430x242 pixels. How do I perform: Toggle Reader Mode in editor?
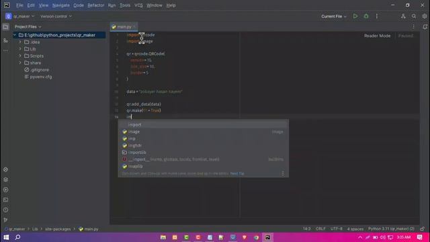(x=377, y=36)
